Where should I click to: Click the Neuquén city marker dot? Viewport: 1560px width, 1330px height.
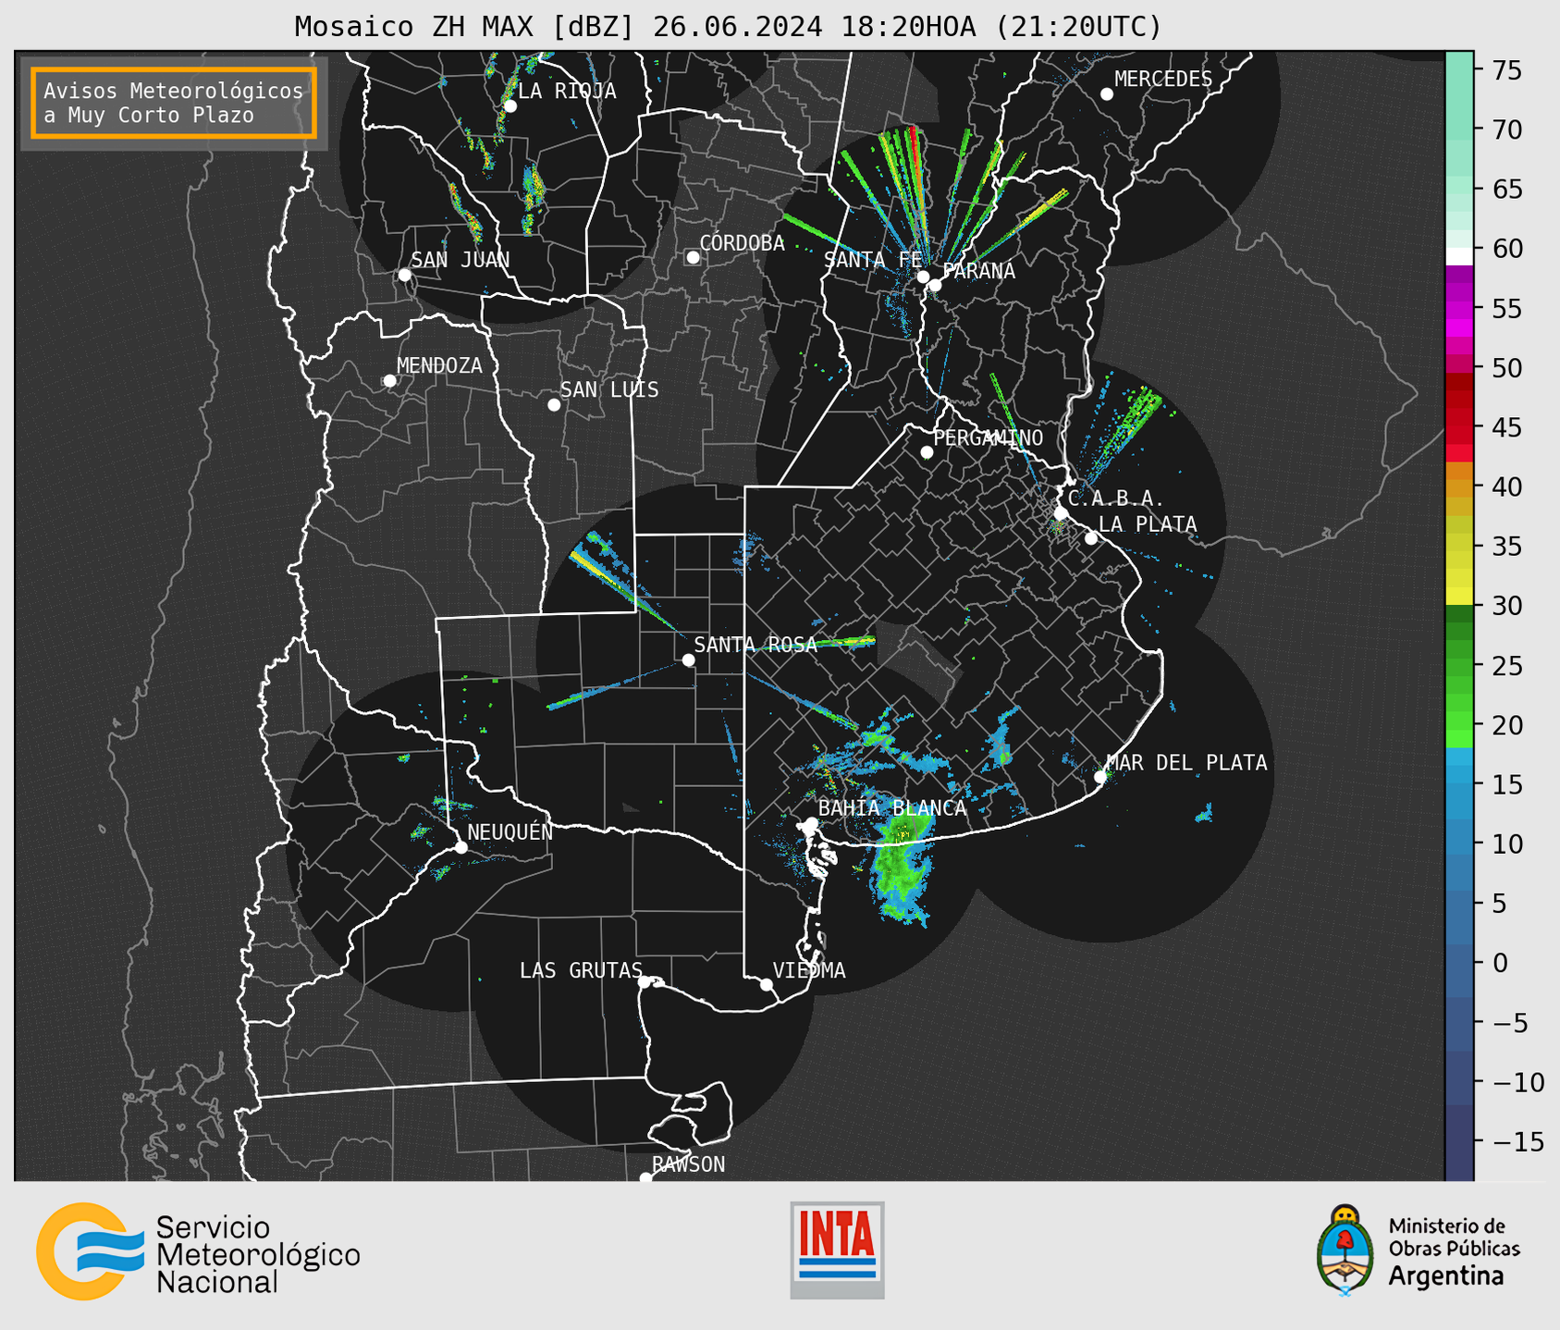point(461,847)
